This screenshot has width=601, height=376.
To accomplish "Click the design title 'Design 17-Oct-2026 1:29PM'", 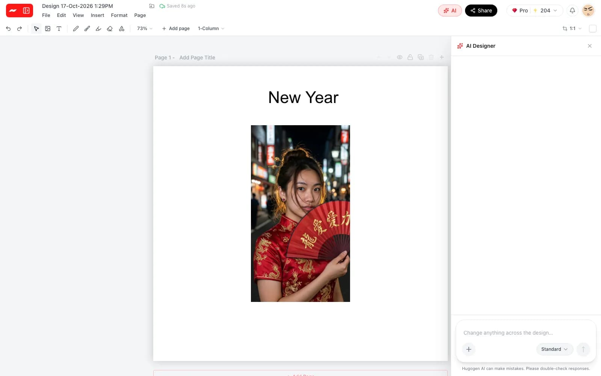I will click(77, 6).
